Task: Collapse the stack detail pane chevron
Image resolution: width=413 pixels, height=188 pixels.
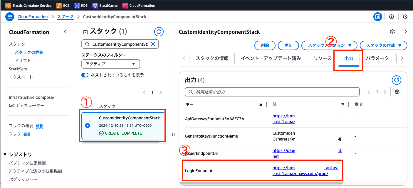Action: coord(406,32)
